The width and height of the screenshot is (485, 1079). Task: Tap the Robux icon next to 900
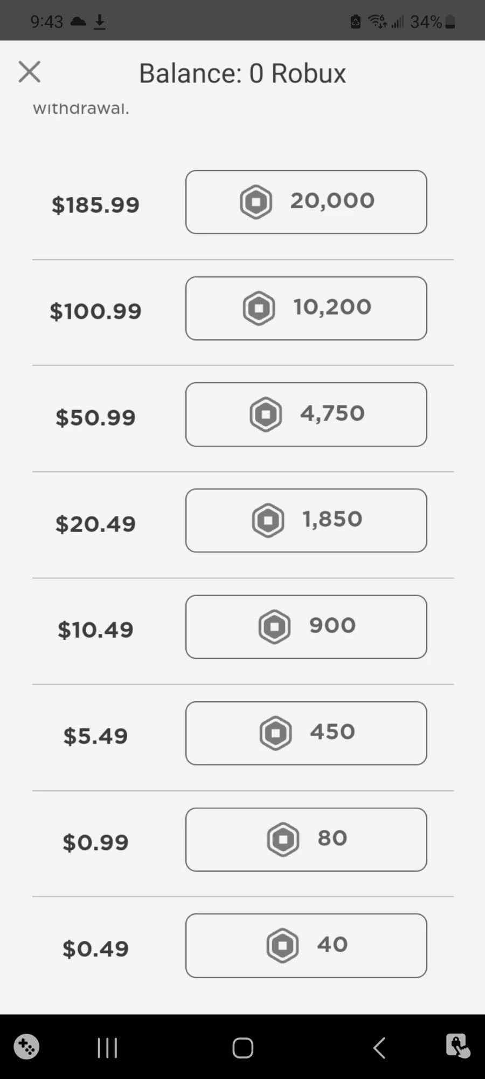tap(275, 626)
